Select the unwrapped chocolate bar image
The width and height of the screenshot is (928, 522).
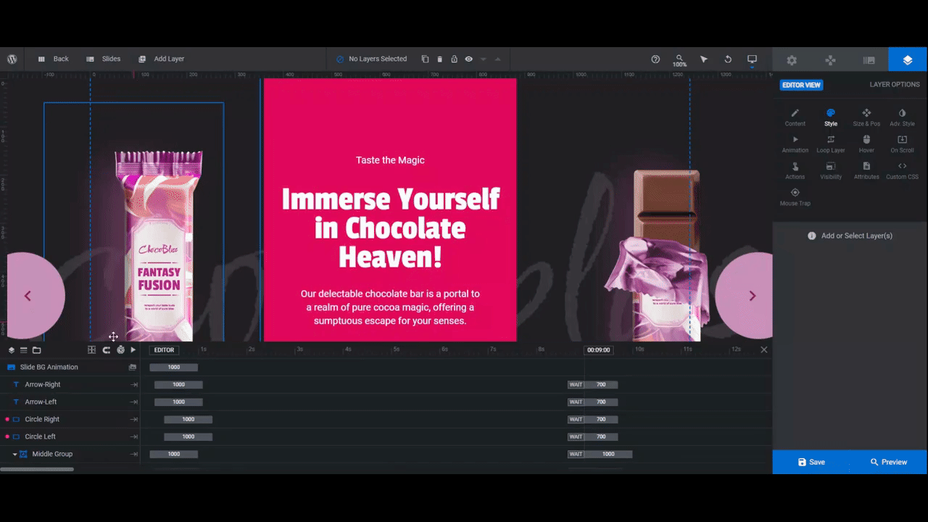(658, 255)
